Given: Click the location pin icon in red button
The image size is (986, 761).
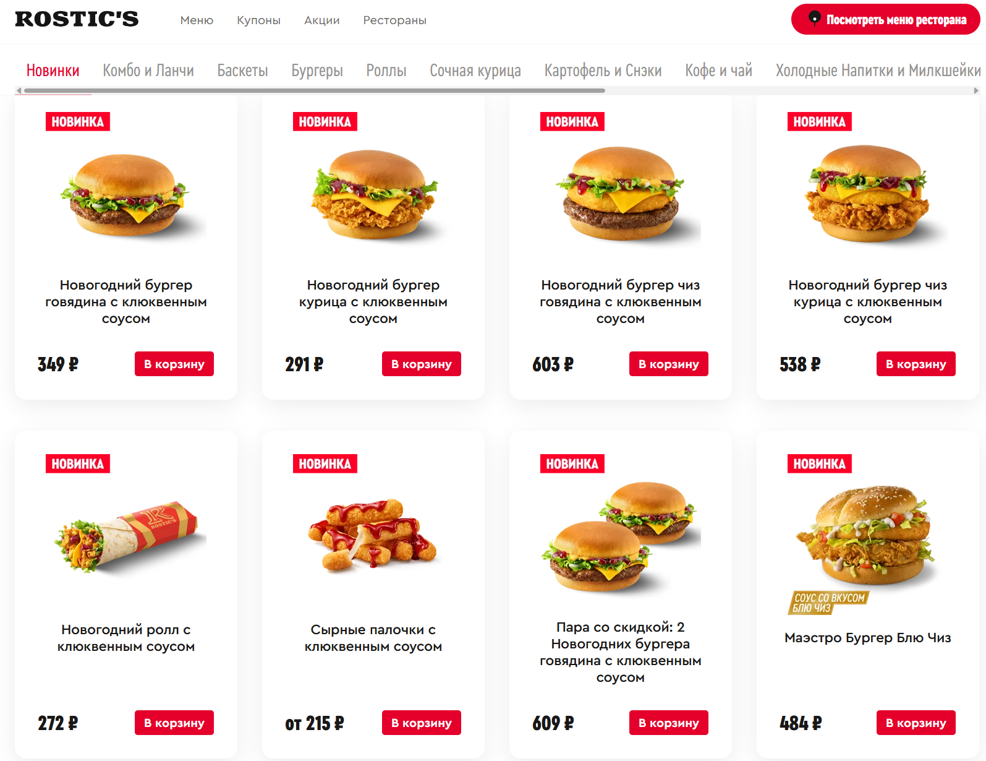Looking at the screenshot, I should (815, 19).
